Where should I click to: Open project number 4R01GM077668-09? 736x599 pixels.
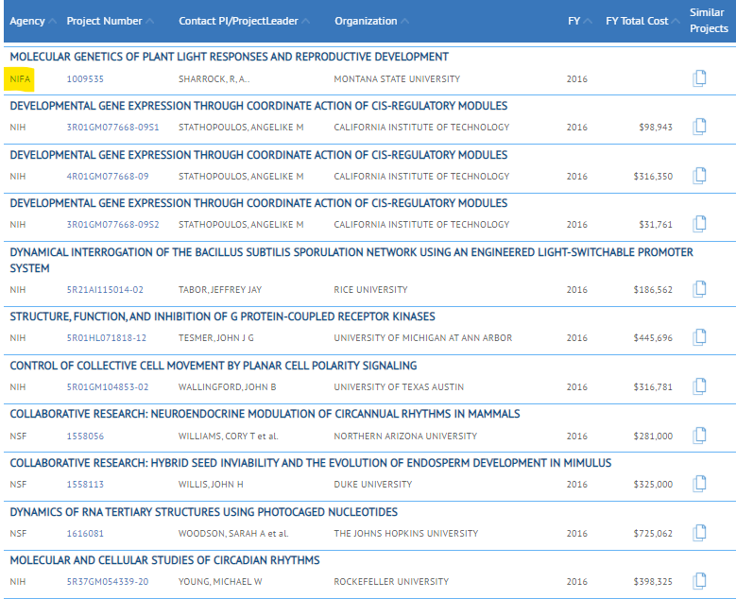[x=108, y=177]
